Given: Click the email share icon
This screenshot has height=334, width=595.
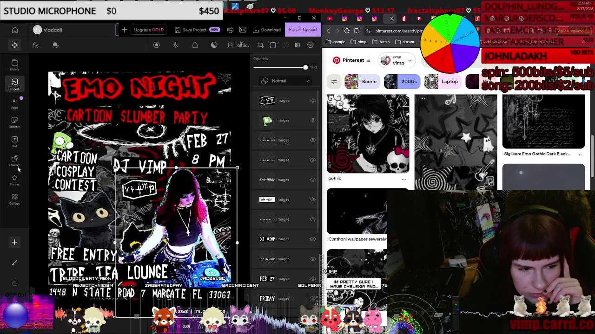Looking at the screenshot, I should [243, 30].
